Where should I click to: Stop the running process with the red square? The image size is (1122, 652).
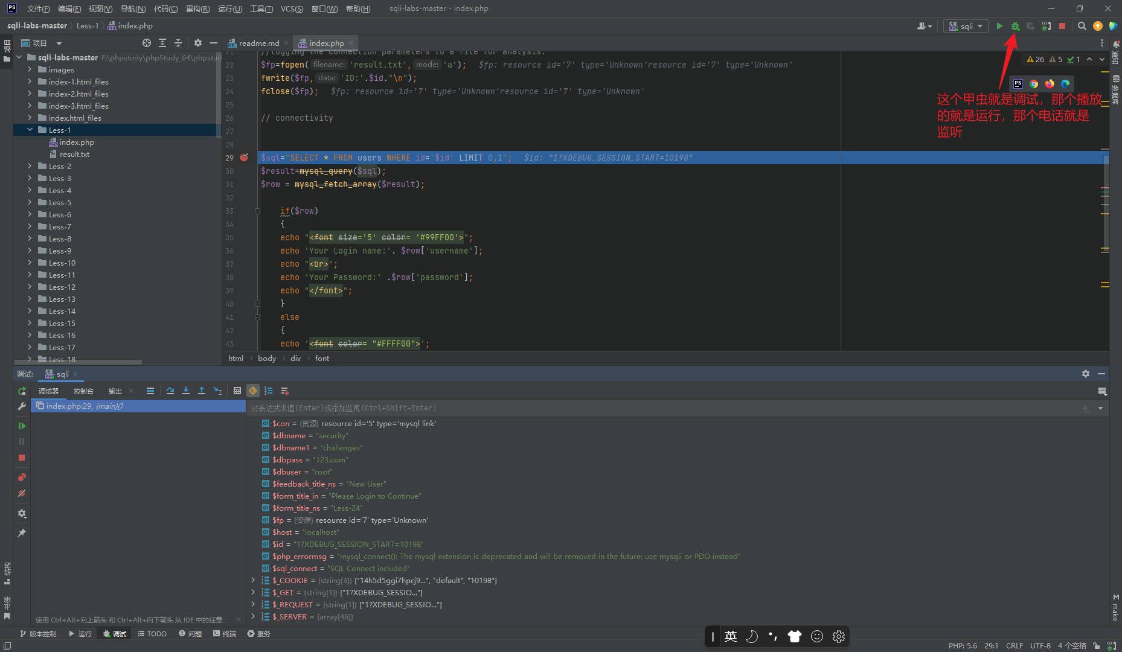pos(1062,26)
